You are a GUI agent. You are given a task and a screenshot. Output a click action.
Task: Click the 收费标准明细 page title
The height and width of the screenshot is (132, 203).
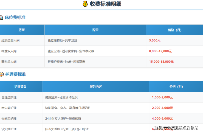[x=105, y=4]
